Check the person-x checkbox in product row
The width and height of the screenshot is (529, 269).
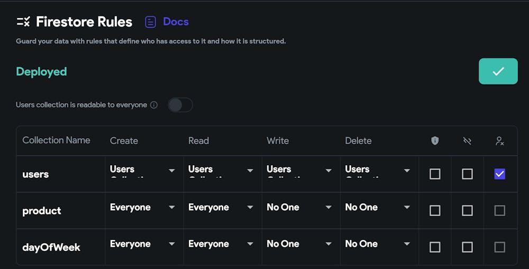[500, 211]
